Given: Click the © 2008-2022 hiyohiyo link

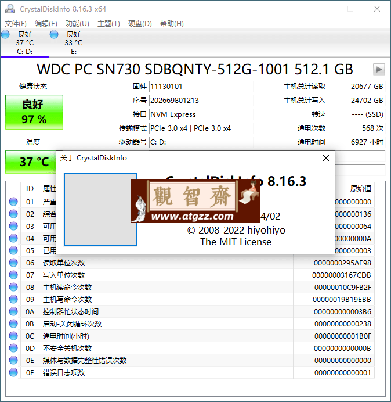Looking at the screenshot, I should point(236,230).
